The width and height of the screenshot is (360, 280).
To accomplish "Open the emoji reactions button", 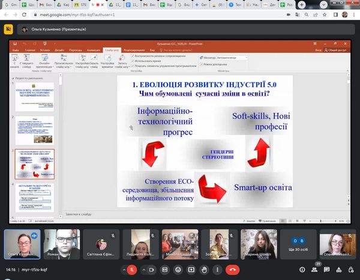I will (x=178, y=270).
